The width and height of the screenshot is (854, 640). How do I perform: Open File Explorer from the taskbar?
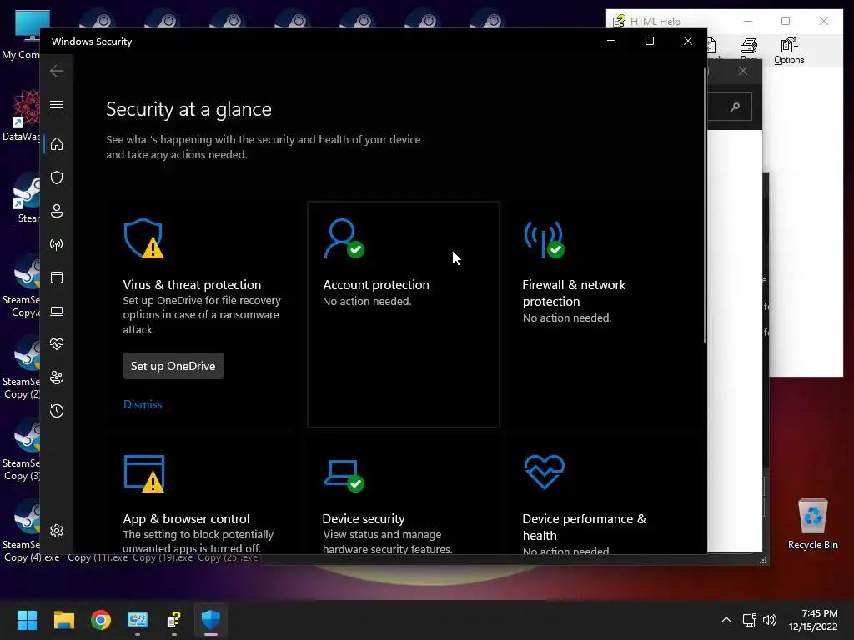pos(63,620)
